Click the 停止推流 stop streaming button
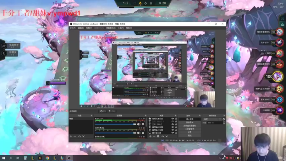The width and height of the screenshot is (286, 161). pyautogui.click(x=190, y=119)
